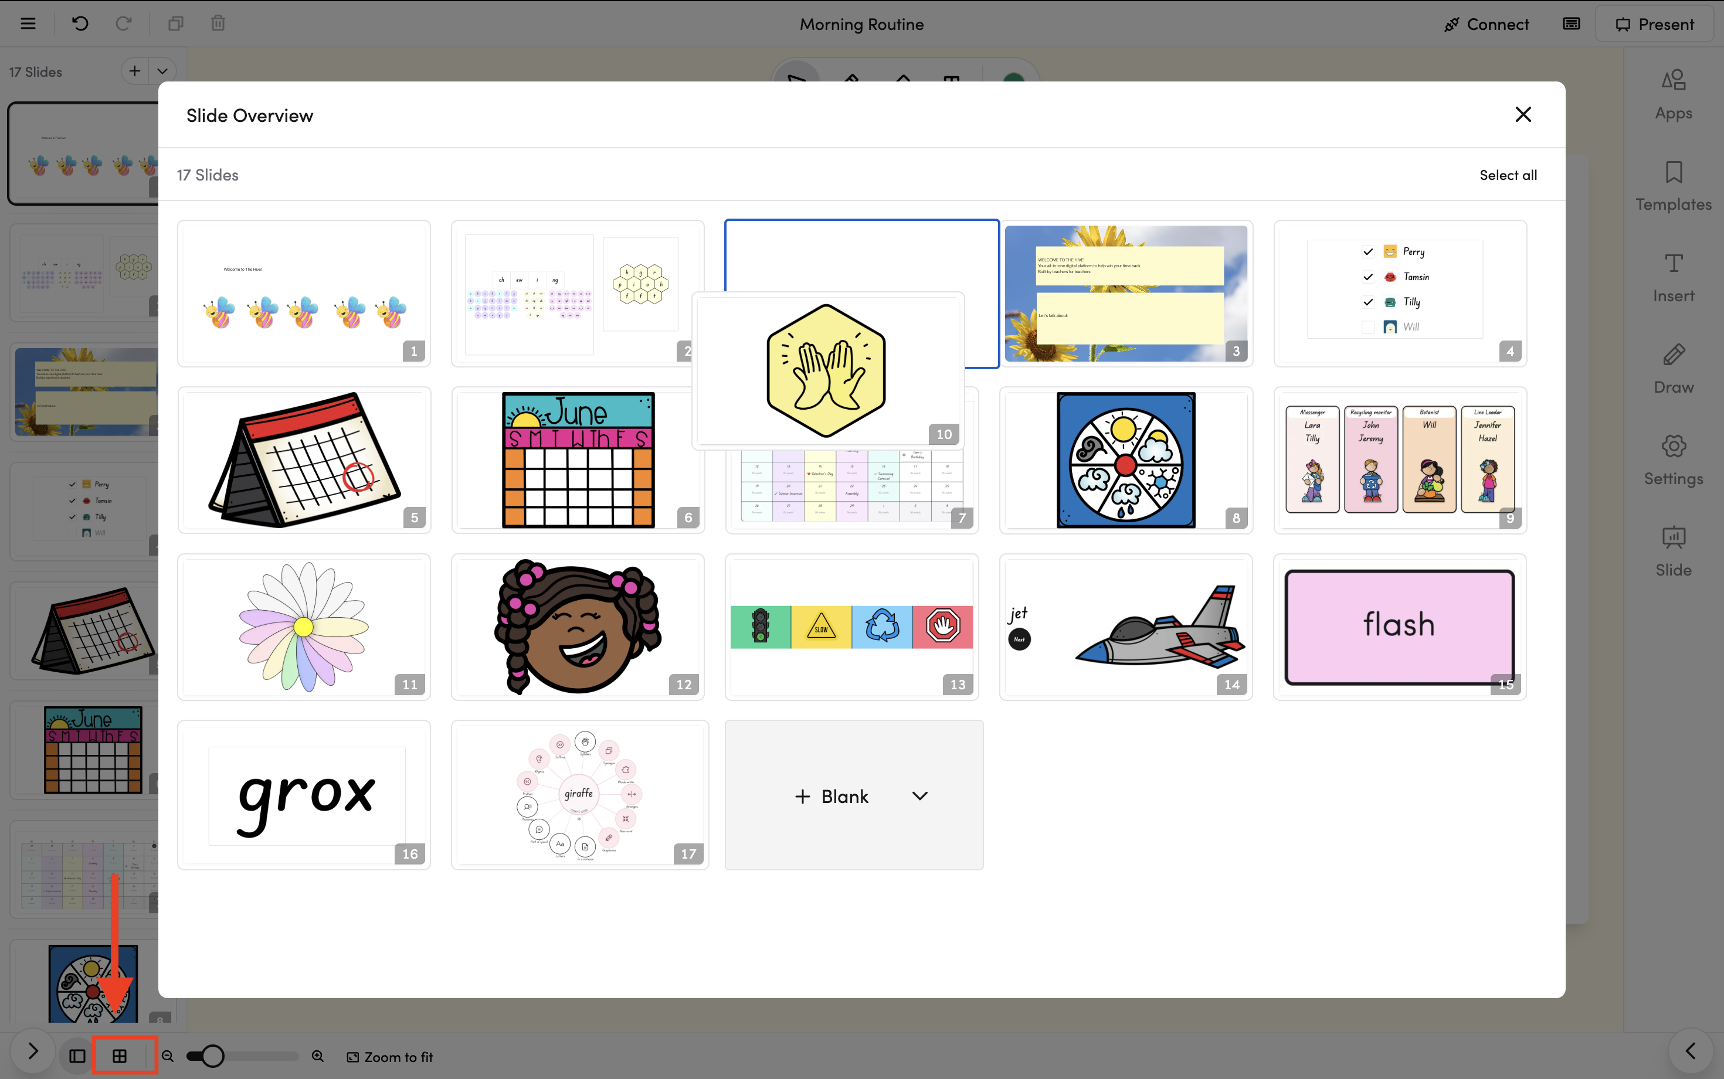Toggle the slide panel sidebar icon
Image resolution: width=1724 pixels, height=1079 pixels.
click(x=77, y=1056)
